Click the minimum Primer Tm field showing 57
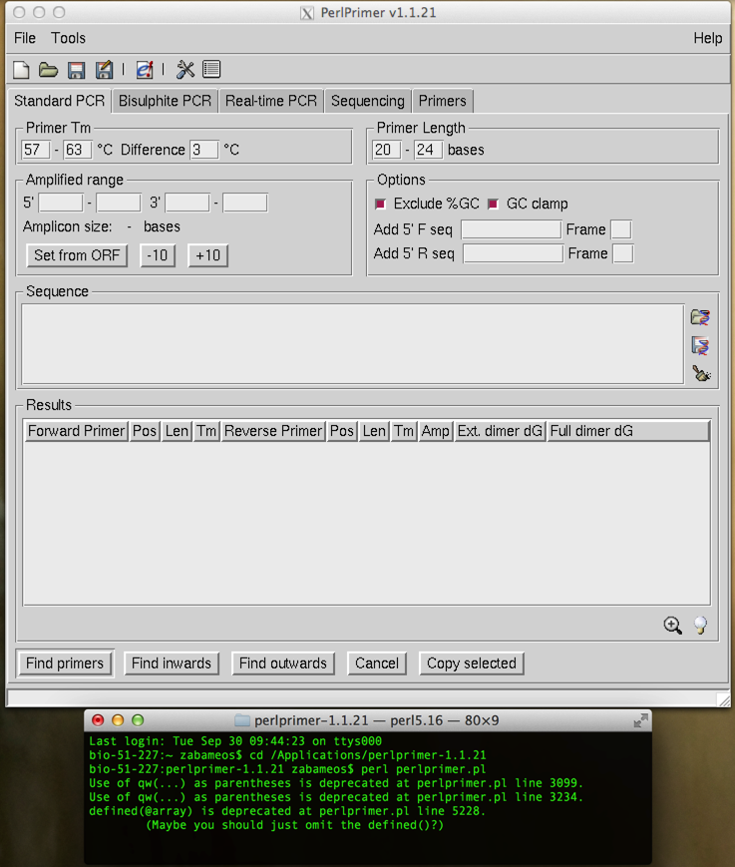The height and width of the screenshot is (867, 735). (x=35, y=150)
